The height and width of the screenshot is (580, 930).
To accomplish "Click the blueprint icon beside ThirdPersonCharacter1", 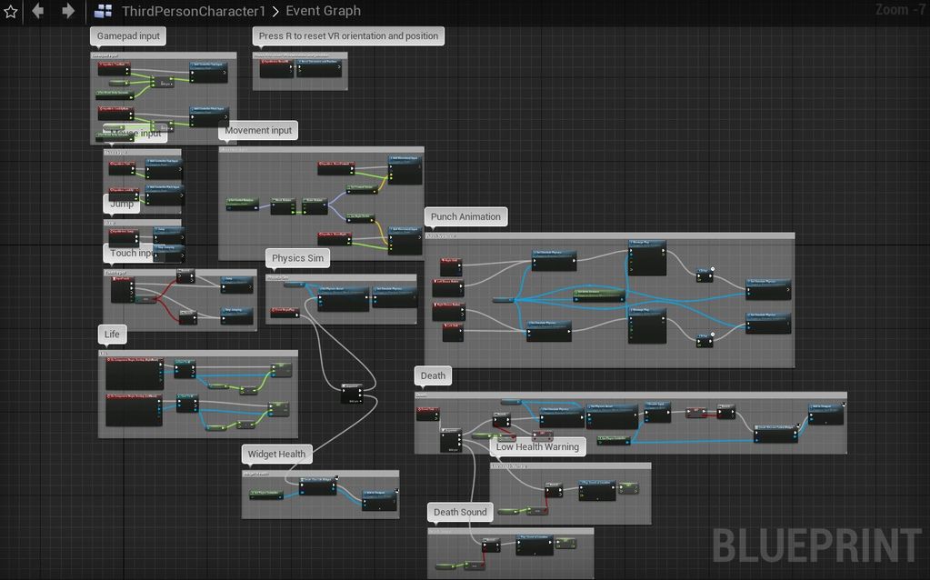I will click(x=104, y=11).
